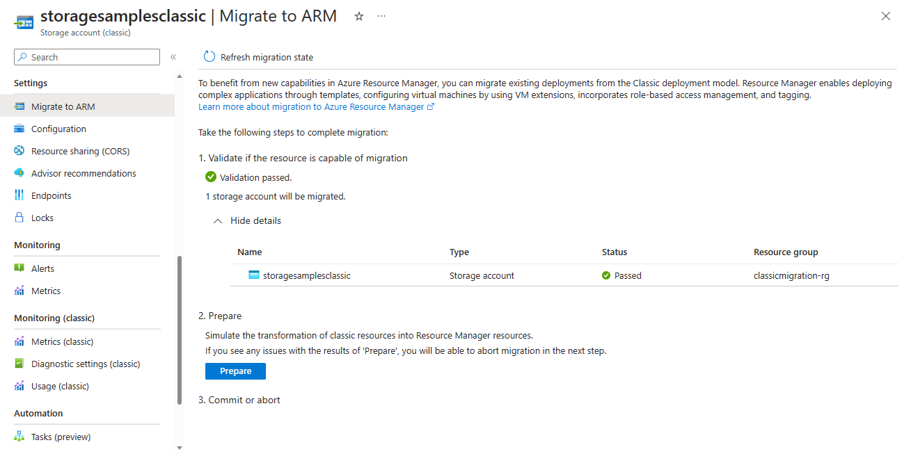
Task: Click the Tasks (preview) icon
Action: (x=19, y=437)
